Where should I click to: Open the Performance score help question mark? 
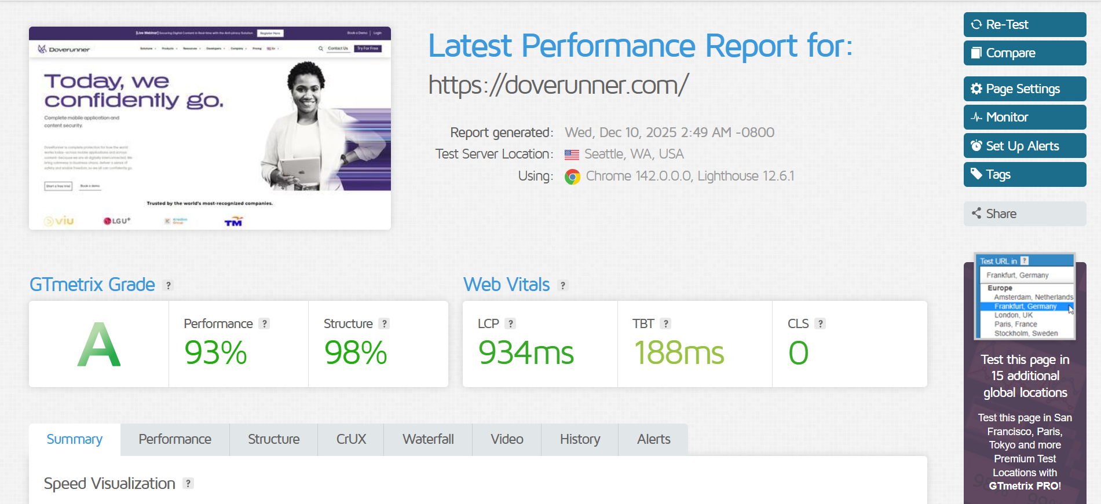(x=265, y=324)
